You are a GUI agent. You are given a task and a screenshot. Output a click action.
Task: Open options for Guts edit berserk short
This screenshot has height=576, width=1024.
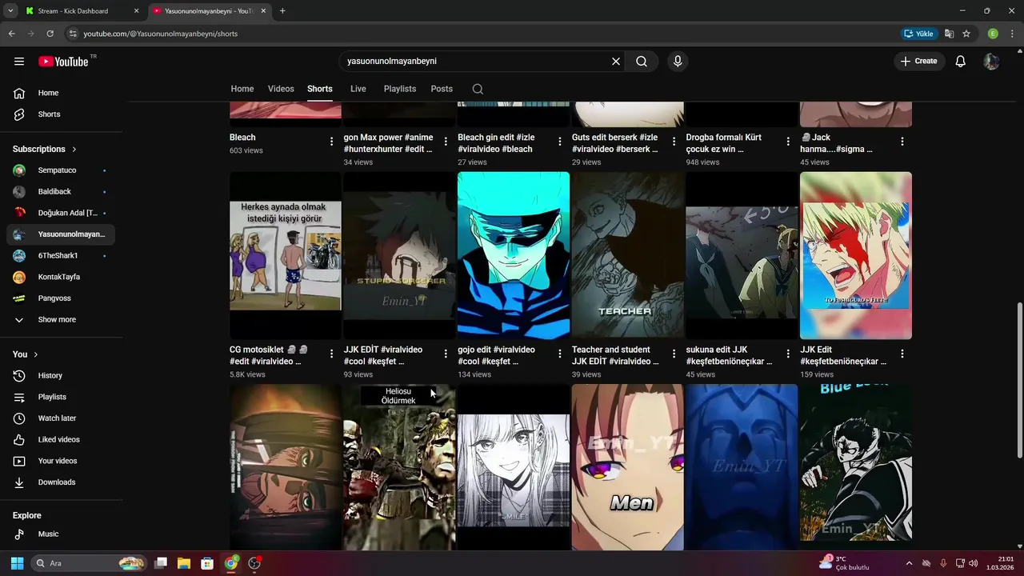[x=674, y=142]
